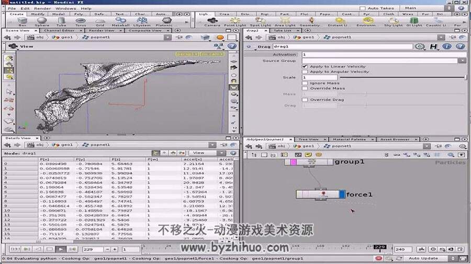This screenshot has height=264, width=471.
Task: Add a Geometry light from the shelf
Action: [x=311, y=21]
